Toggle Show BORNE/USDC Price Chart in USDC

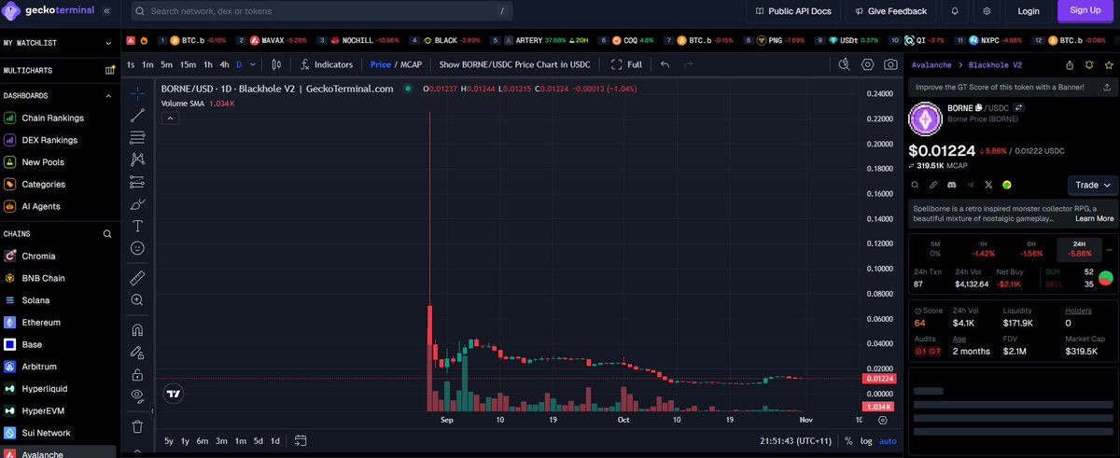(x=514, y=64)
